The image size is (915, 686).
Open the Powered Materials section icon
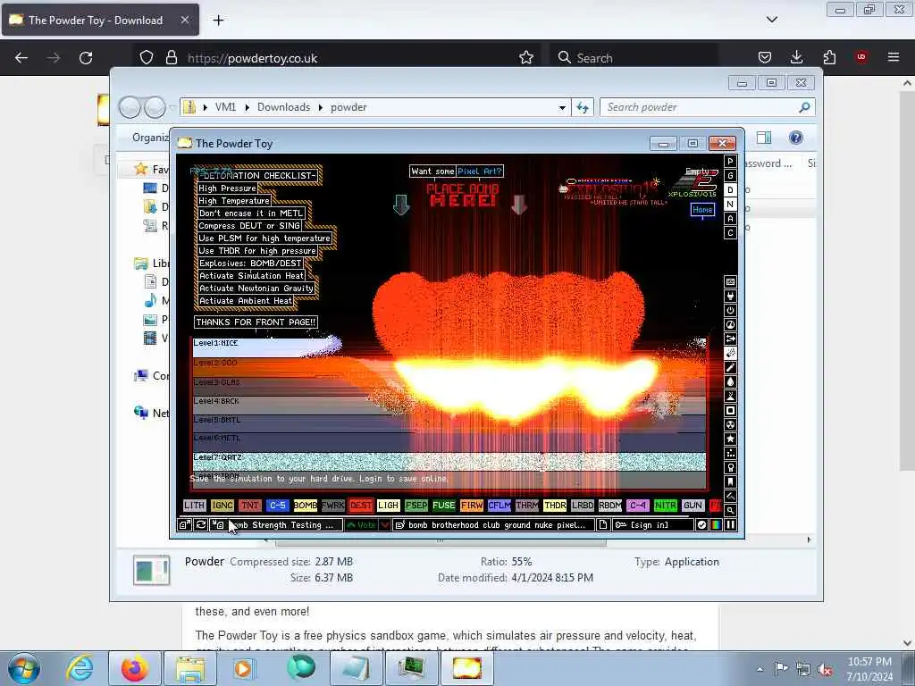point(730,310)
